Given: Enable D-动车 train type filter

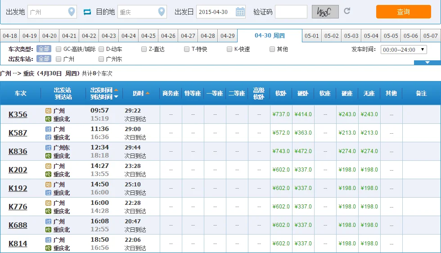Looking at the screenshot, I should [x=101, y=49].
